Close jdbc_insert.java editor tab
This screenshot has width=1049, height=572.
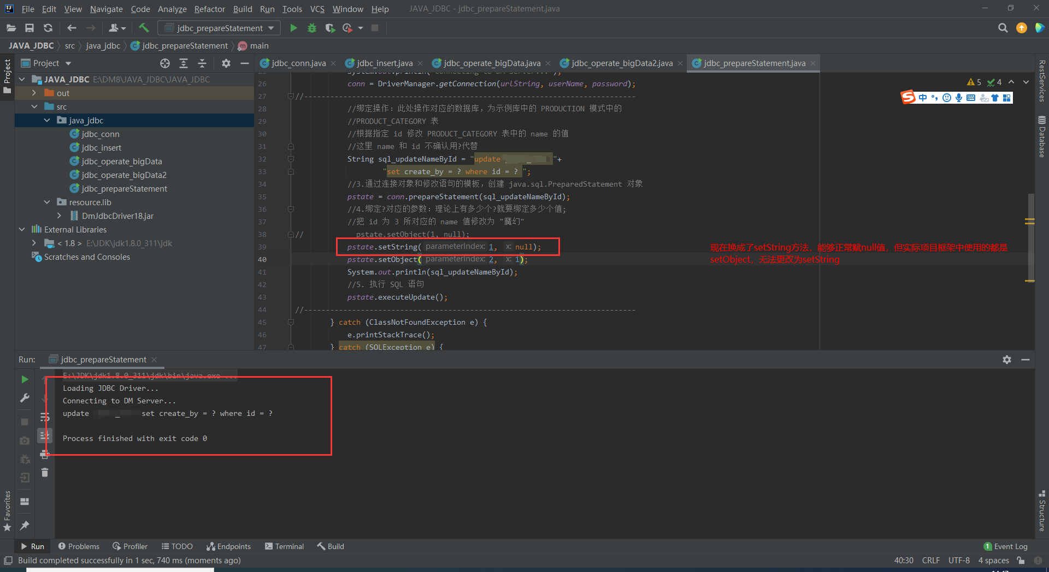[420, 63]
